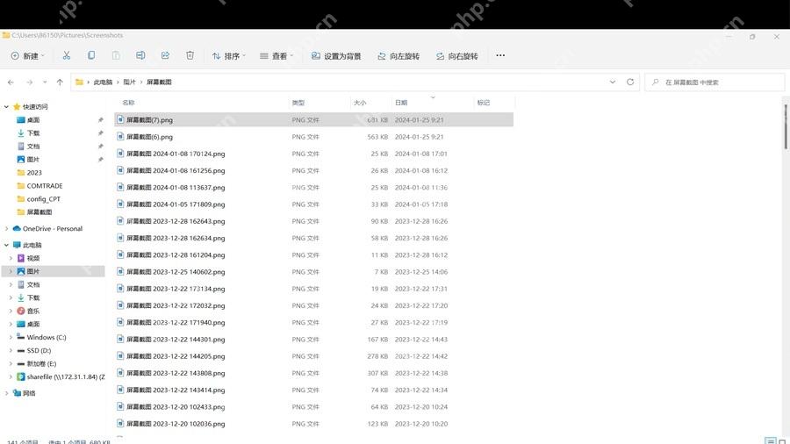Select Windows (C:) drive
Screen dimensions: 790x444
[47, 337]
